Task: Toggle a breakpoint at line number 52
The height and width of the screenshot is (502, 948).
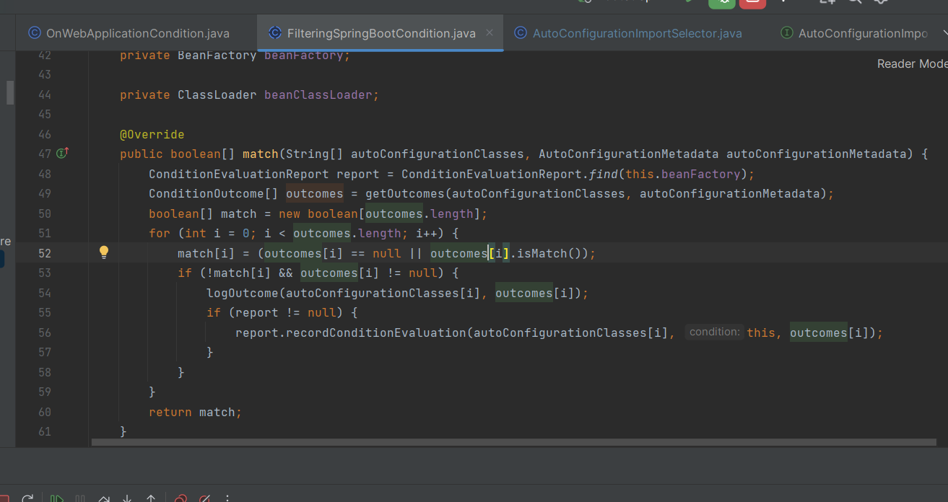Action: point(45,253)
